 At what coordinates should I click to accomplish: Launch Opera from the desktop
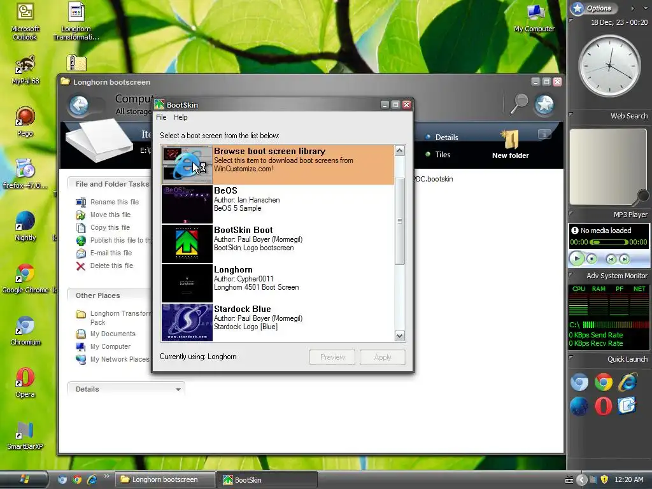25,383
